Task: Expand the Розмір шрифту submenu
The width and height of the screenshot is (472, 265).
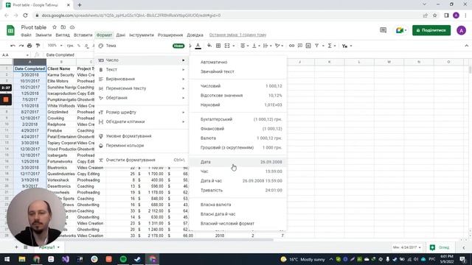Action: click(142, 113)
